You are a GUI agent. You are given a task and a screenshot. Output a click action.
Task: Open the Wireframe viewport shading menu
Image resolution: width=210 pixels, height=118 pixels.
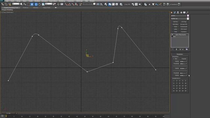tap(10, 12)
